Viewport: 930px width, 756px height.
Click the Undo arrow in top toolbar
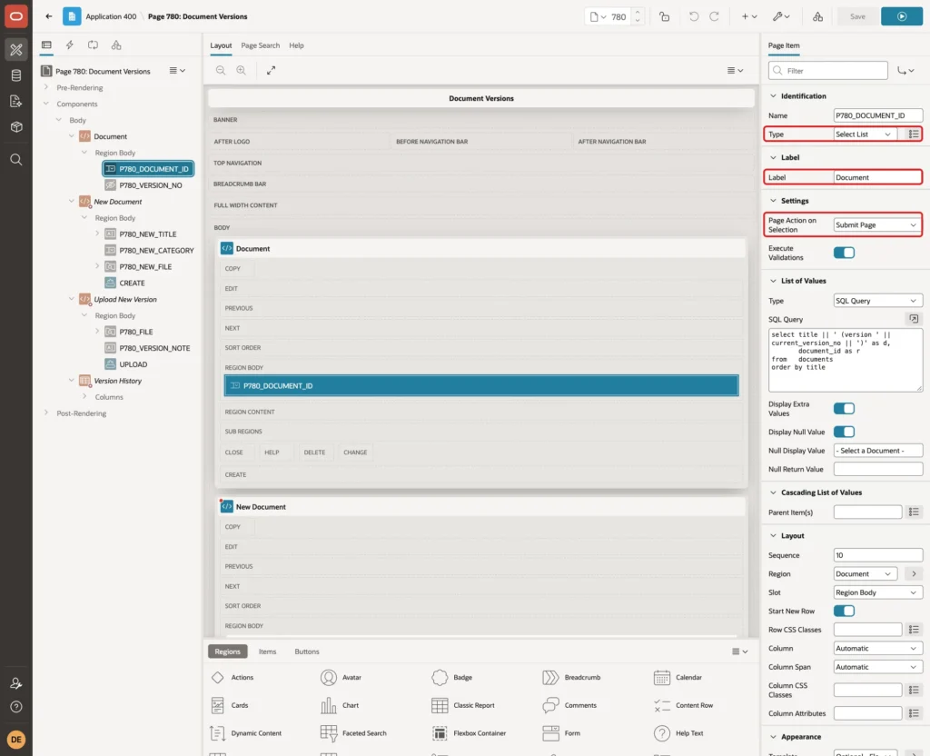(693, 16)
